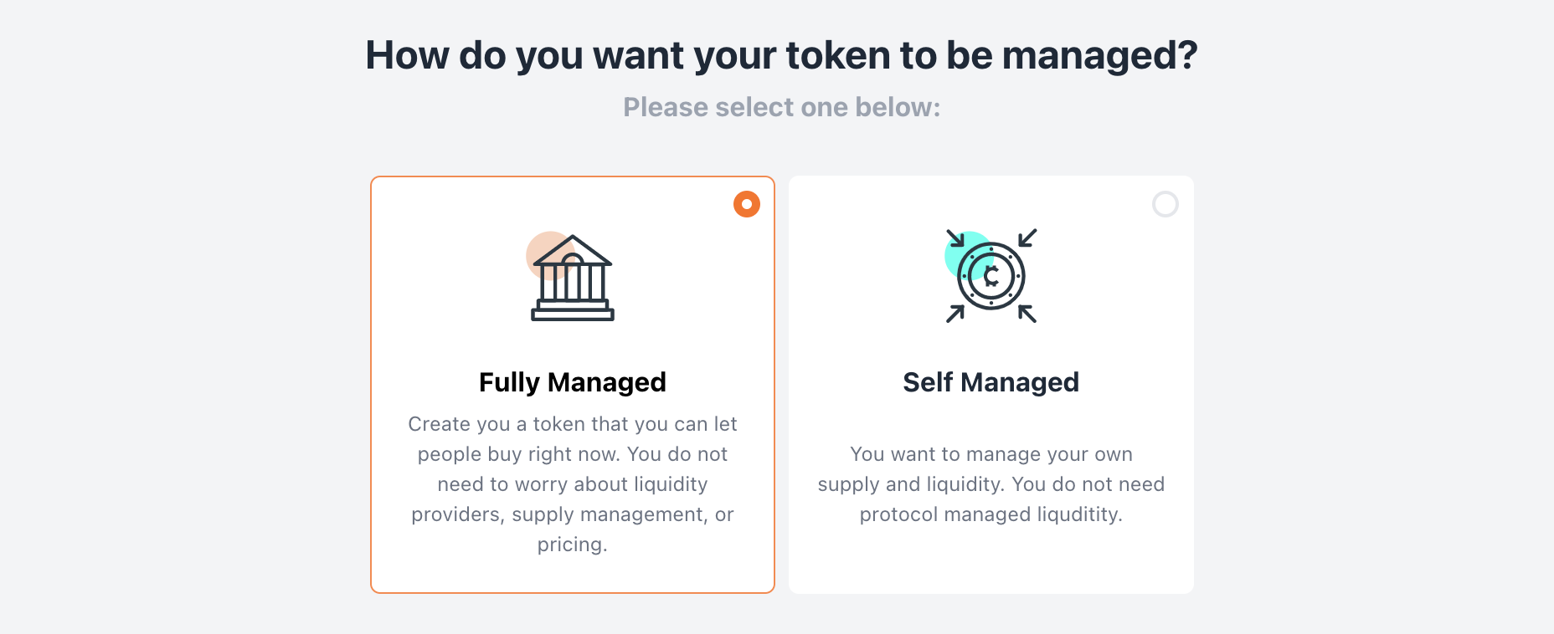
Task: Click the orange highlighted card border
Action: (x=372, y=385)
